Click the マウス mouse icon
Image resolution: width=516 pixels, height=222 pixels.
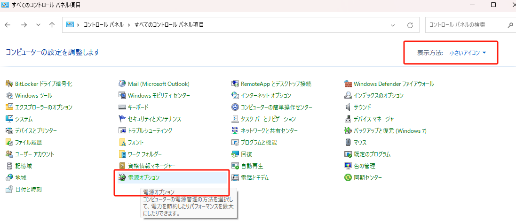[348, 143]
